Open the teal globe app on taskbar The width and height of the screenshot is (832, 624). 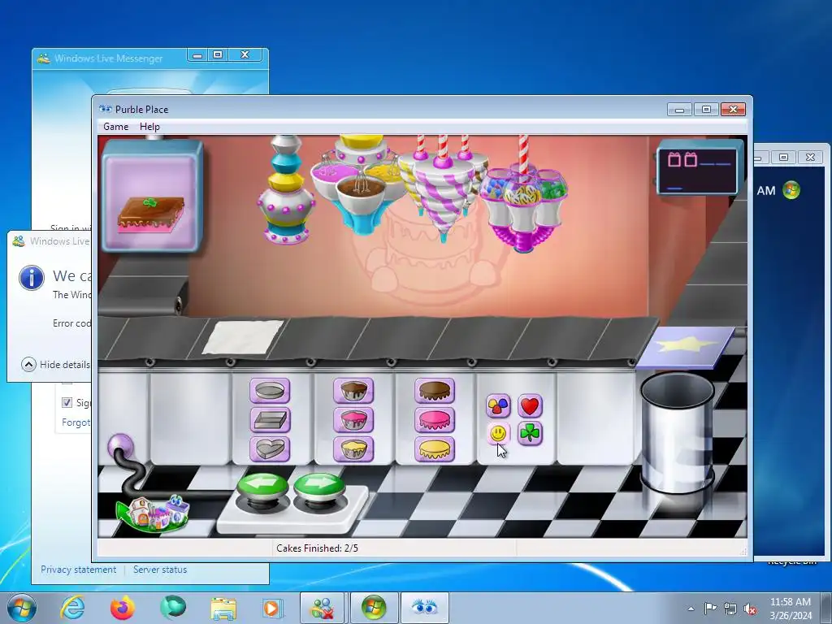click(x=173, y=608)
